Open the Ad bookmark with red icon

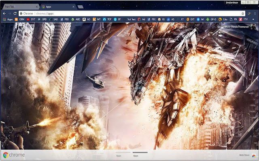(141, 19)
